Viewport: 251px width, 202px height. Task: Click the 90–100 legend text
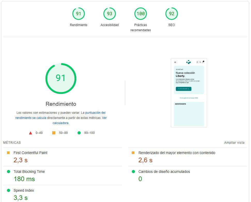coord(89,133)
